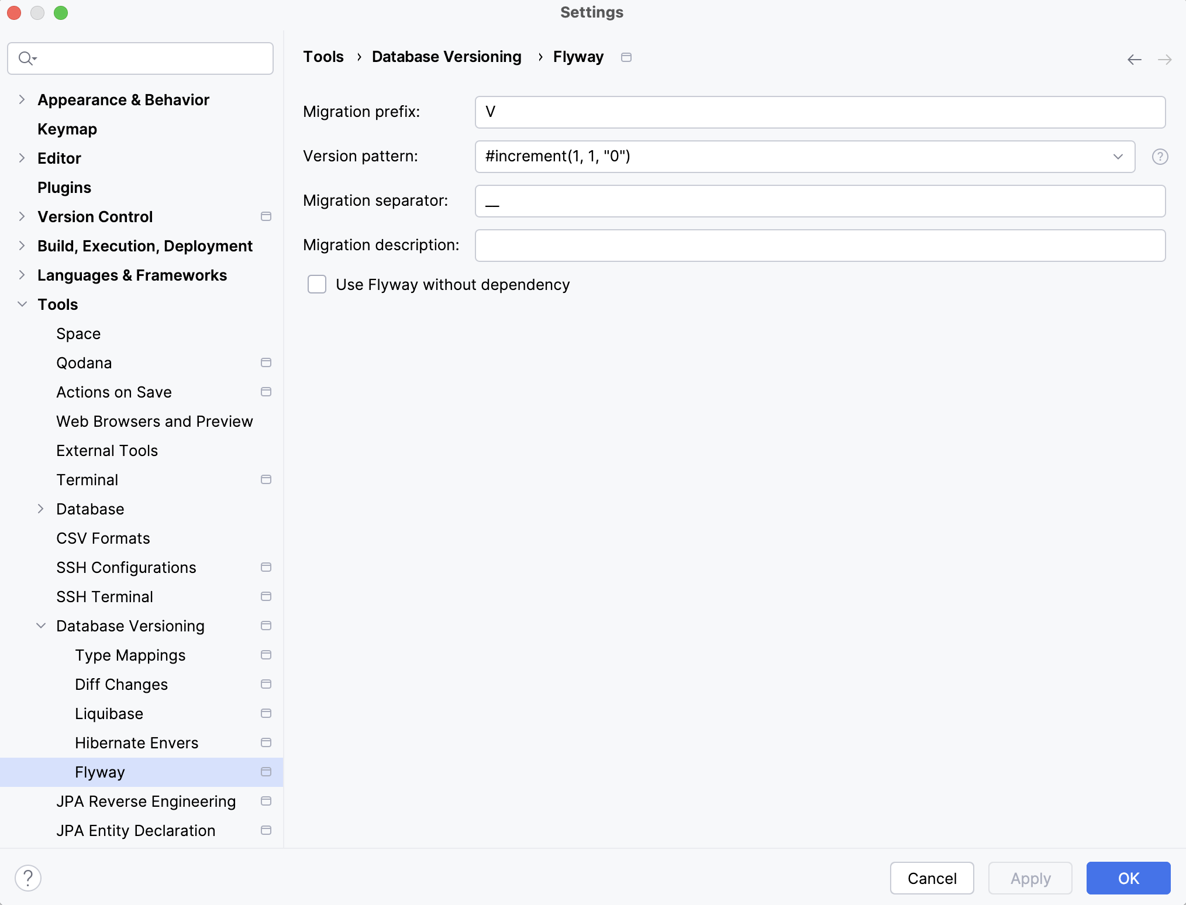Click the OK button

click(x=1128, y=878)
